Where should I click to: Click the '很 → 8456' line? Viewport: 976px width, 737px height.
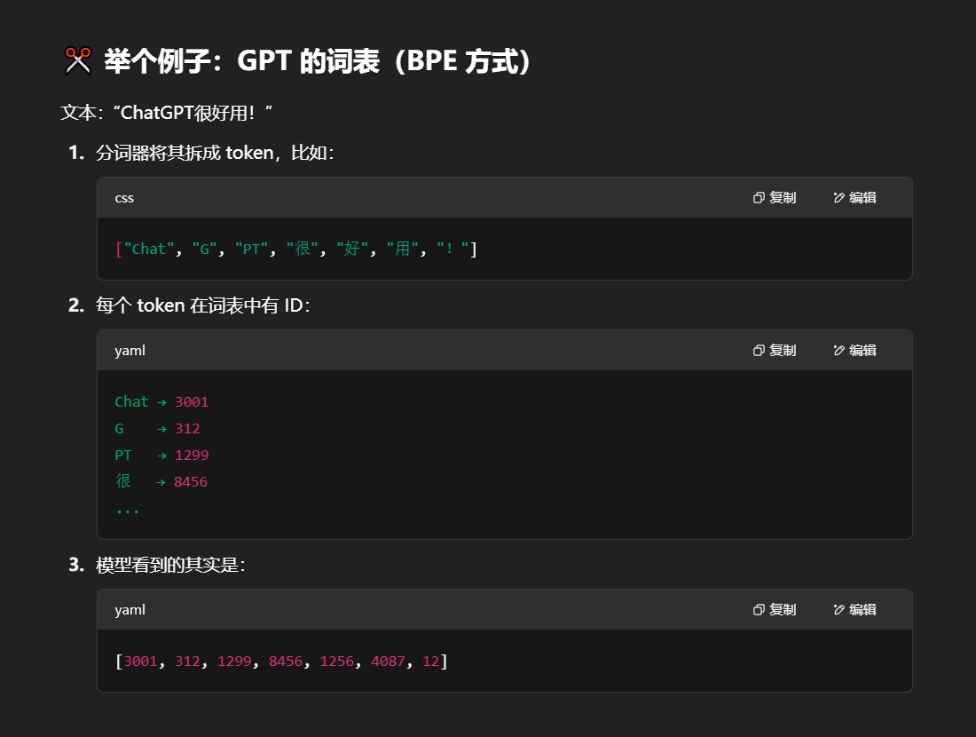point(161,481)
